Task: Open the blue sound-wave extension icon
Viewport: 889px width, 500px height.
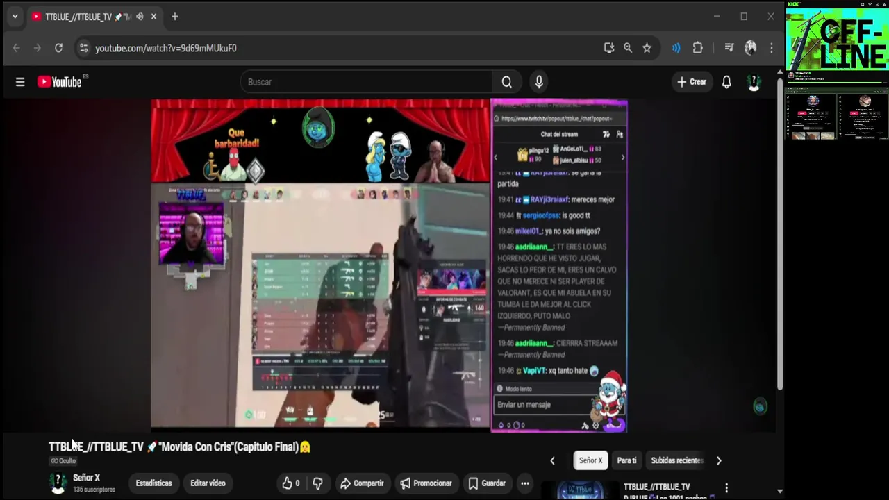Action: click(676, 48)
